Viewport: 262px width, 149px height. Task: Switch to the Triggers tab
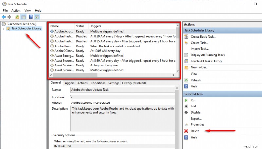[69, 83]
